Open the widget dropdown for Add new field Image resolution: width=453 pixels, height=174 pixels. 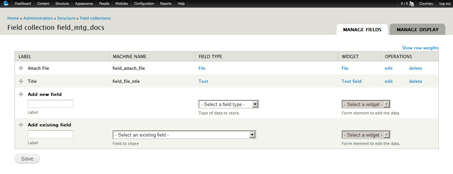(366, 104)
